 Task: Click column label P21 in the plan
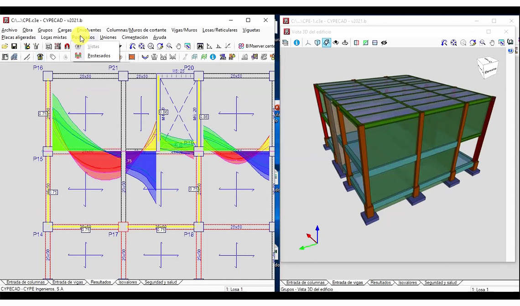[x=113, y=68]
